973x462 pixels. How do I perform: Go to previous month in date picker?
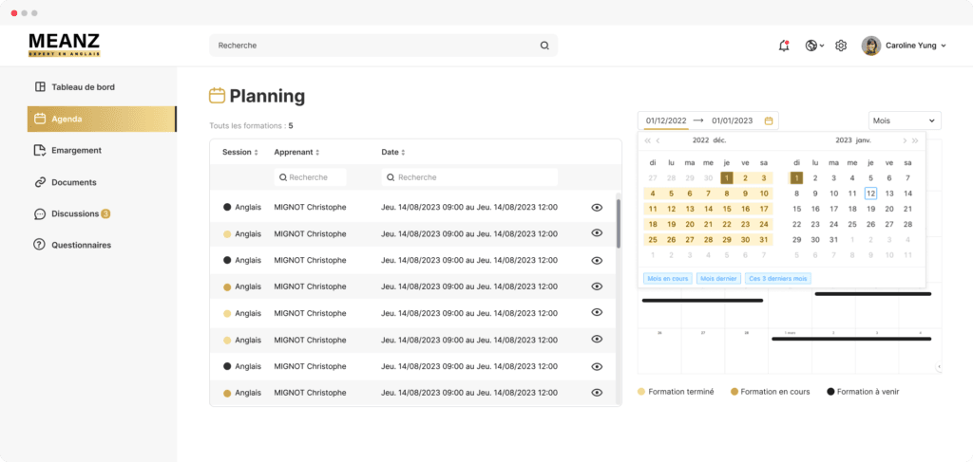[x=658, y=140]
